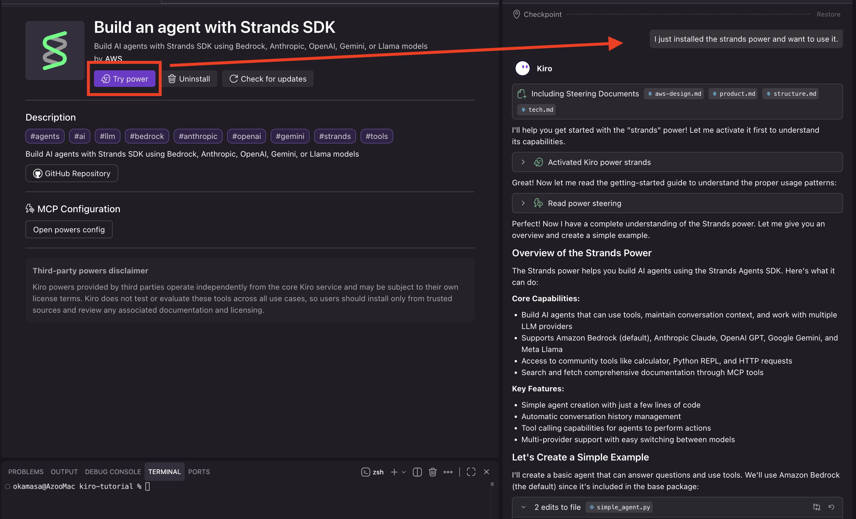
Task: Switch to the PROBLEMS tab
Action: point(26,472)
